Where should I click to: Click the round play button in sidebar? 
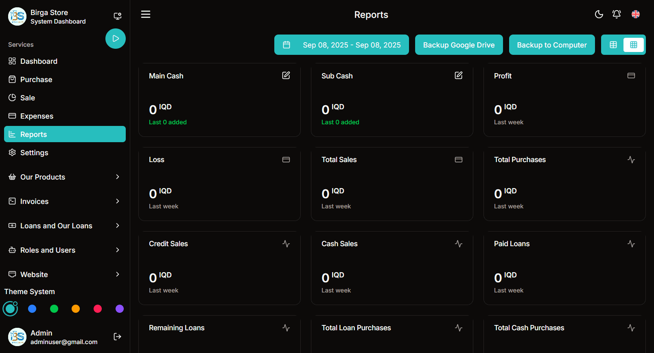point(116,39)
